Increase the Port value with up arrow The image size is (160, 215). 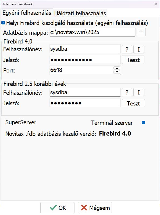tap(117, 68)
